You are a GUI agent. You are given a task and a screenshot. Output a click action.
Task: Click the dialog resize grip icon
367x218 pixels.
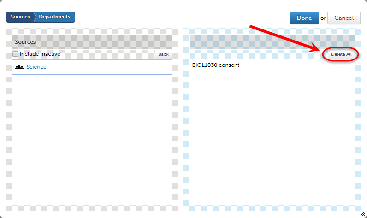point(363,214)
